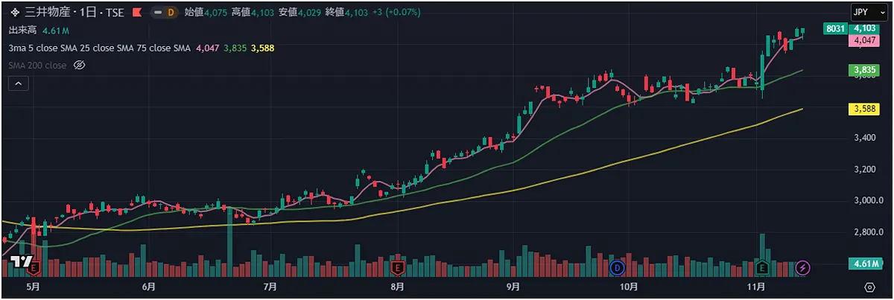Open chart settings gear at bottom right
894x300 pixels.
coord(869,287)
